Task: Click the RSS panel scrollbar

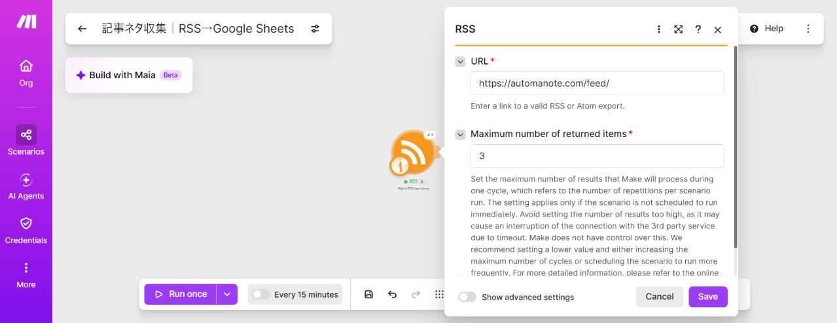Action: (736, 147)
